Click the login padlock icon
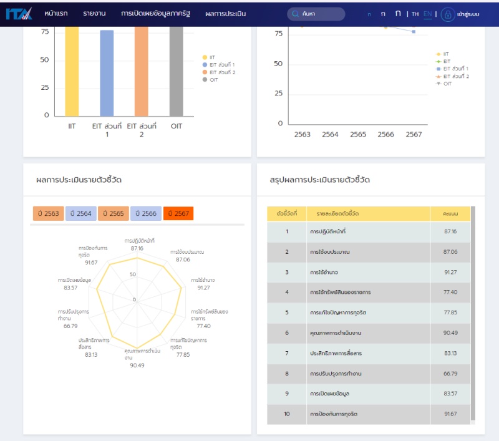The image size is (499, 441). coord(447,14)
